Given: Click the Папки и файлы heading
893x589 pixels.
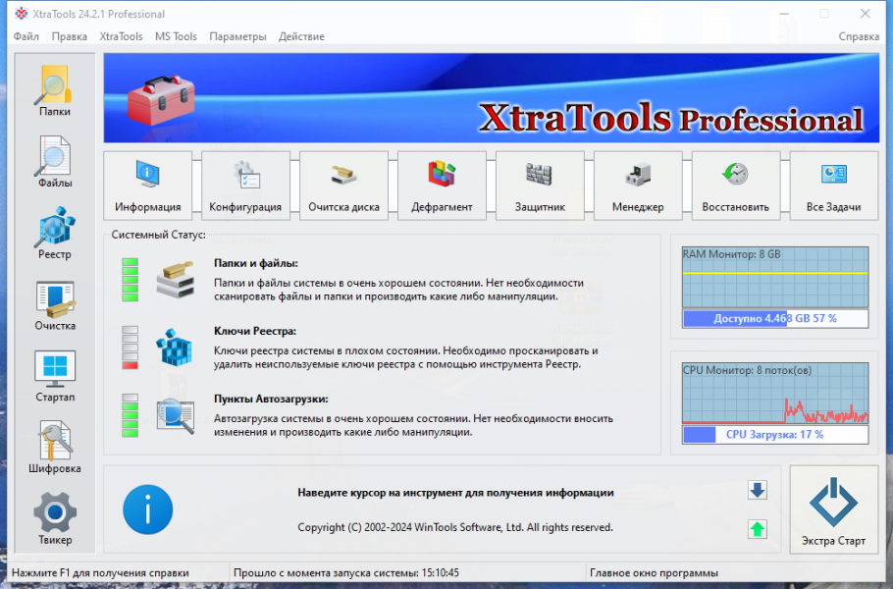Looking at the screenshot, I should point(256,263).
